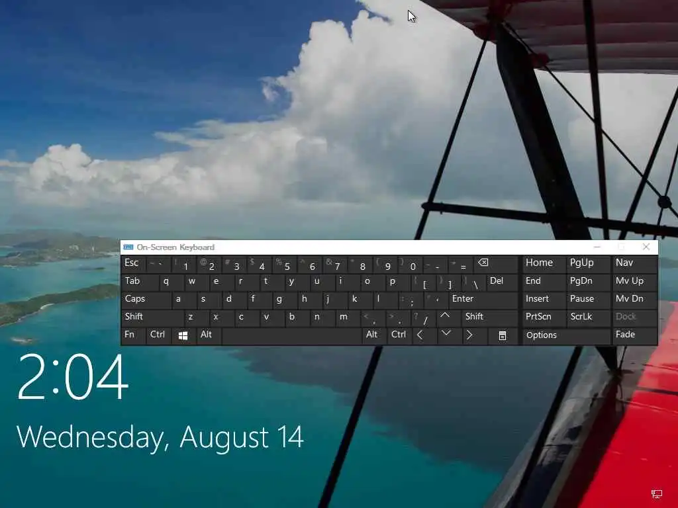This screenshot has height=508, width=678.
Task: Click the PgUp key
Action: coord(588,264)
